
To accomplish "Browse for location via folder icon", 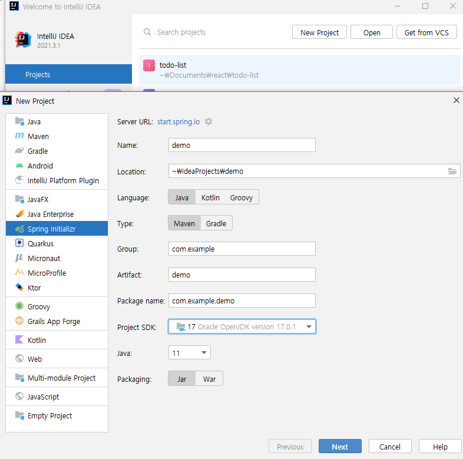I will point(452,171).
